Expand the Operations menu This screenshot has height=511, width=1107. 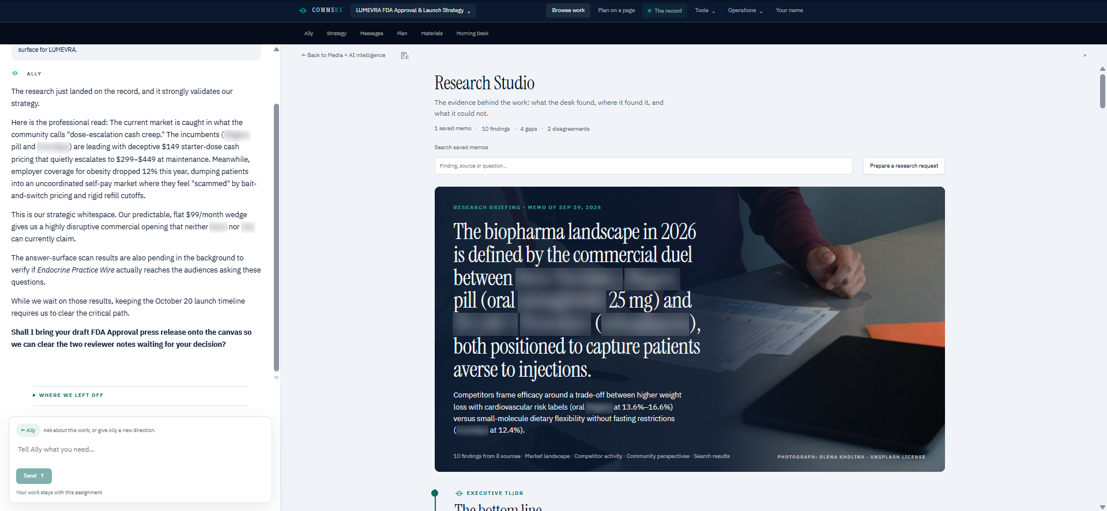point(745,10)
